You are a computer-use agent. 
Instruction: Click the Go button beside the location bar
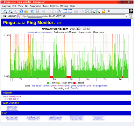point(131,16)
